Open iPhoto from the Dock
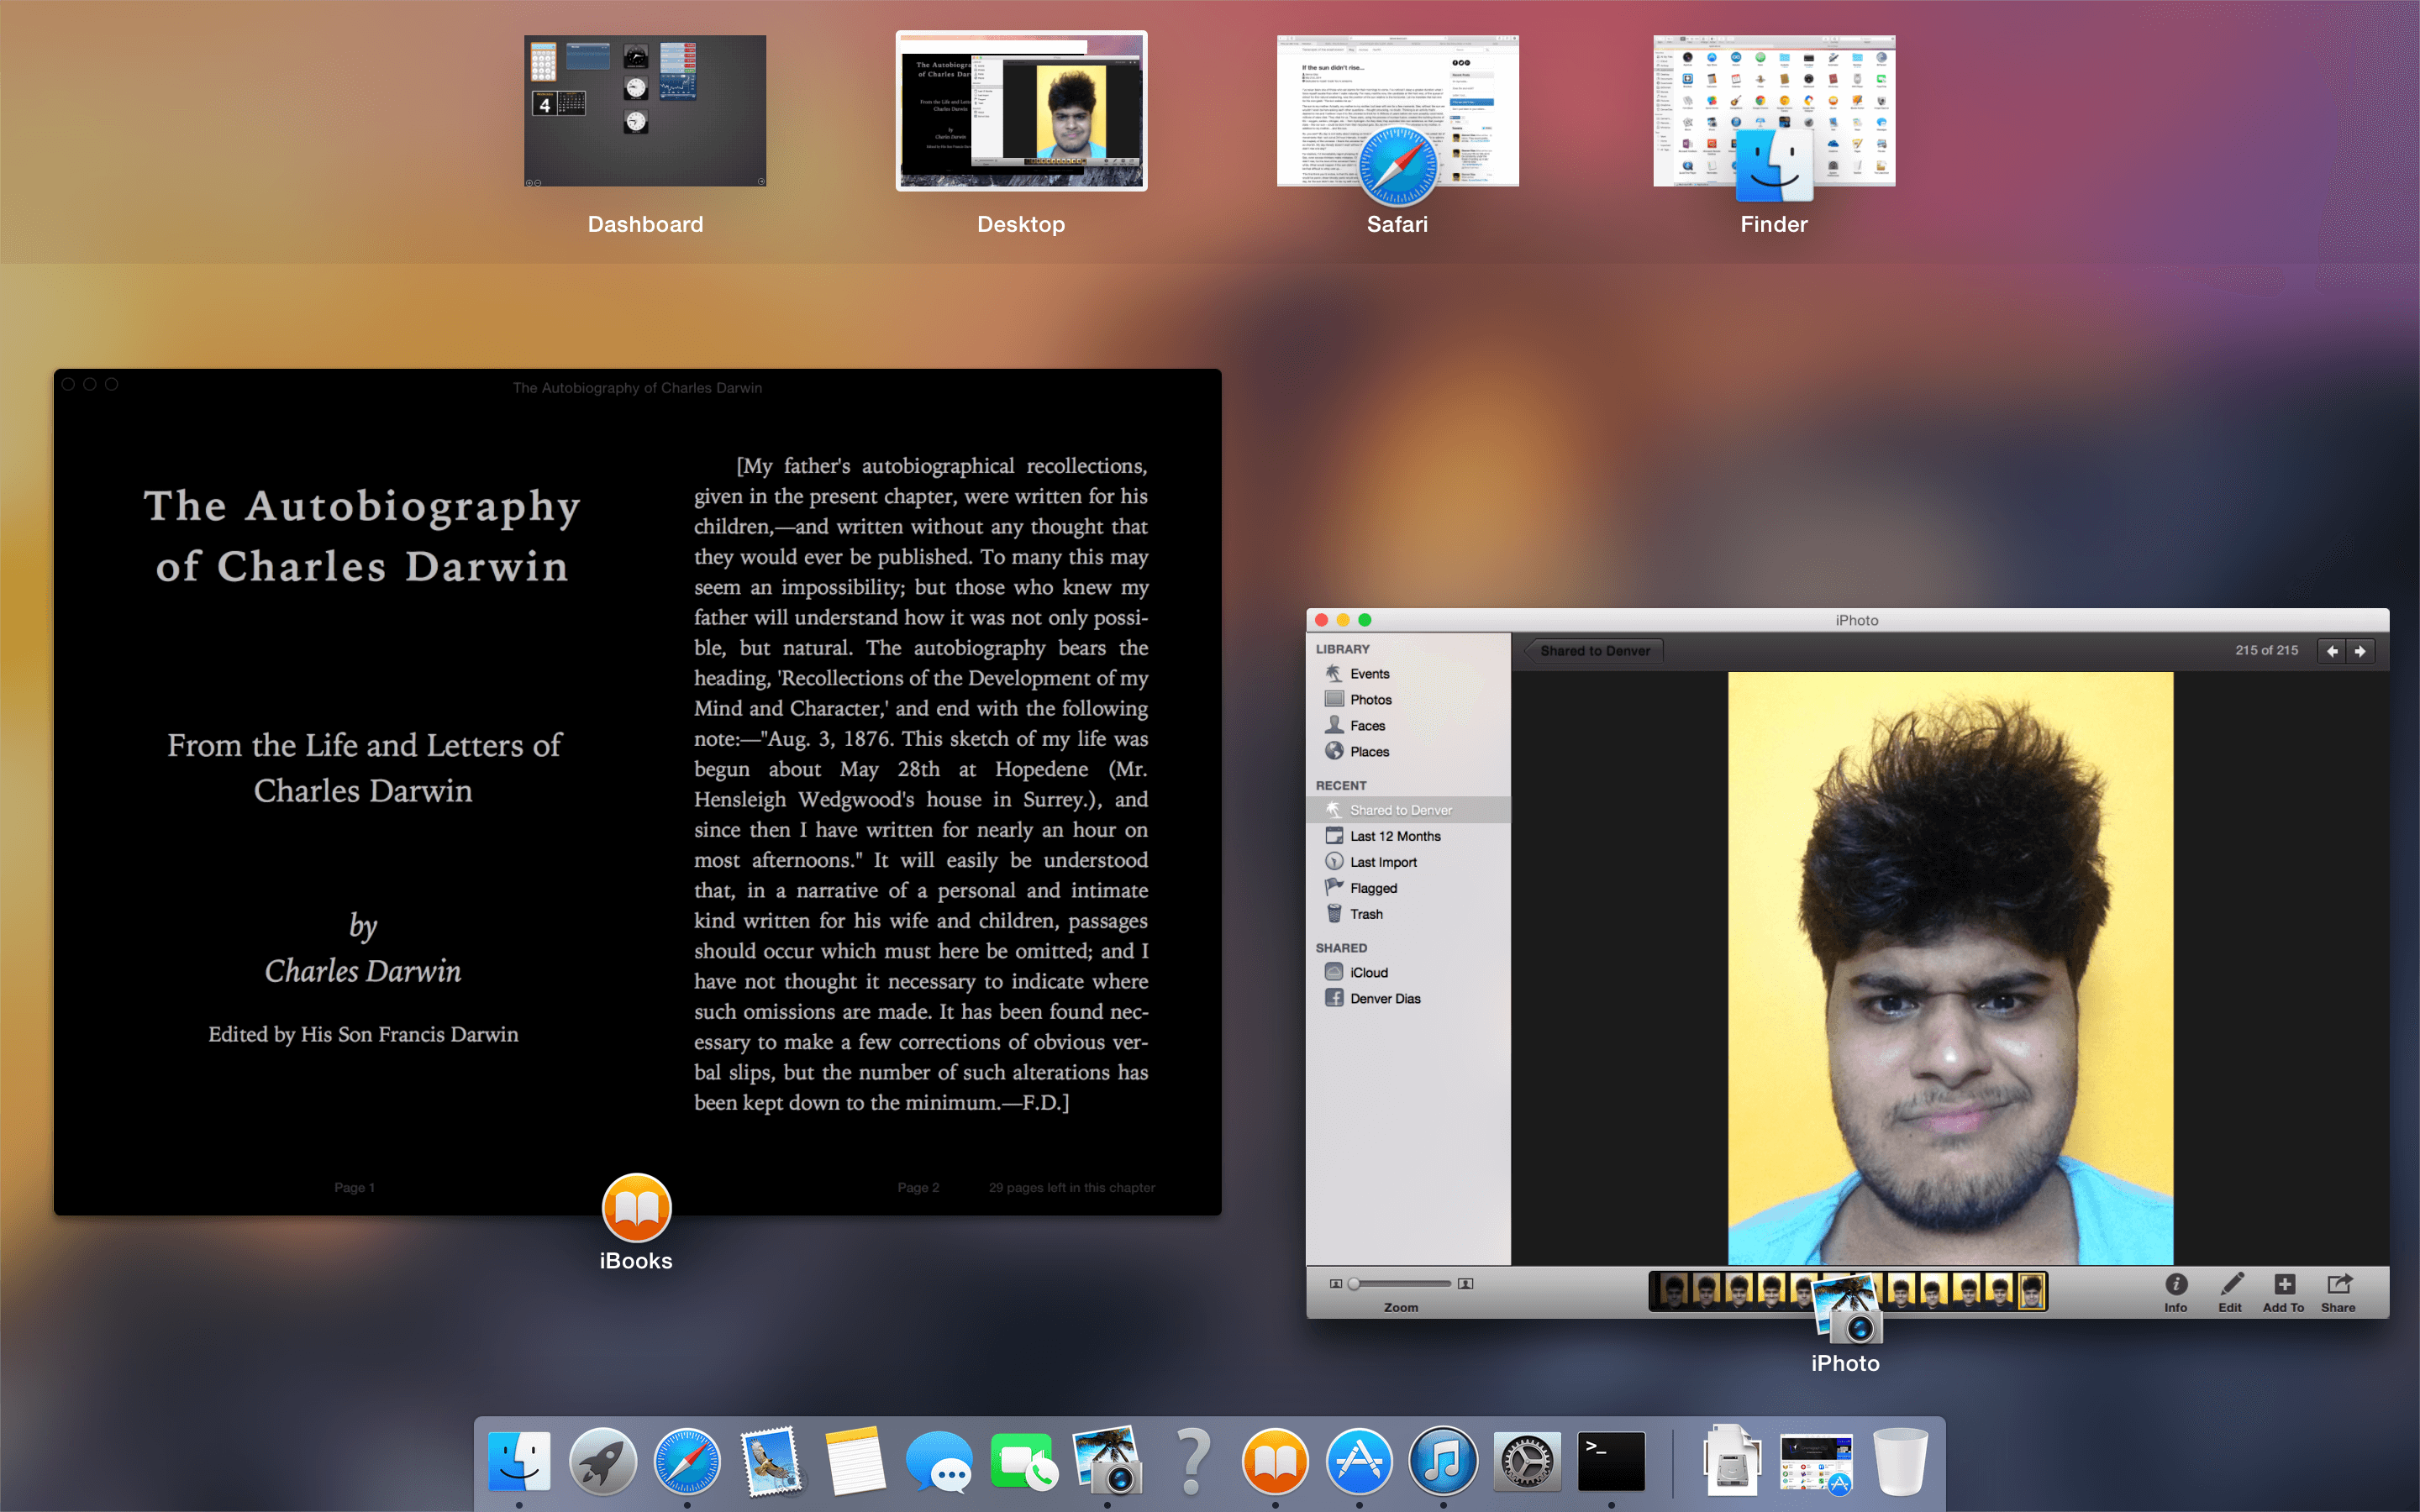The image size is (2420, 1512). 1107,1461
